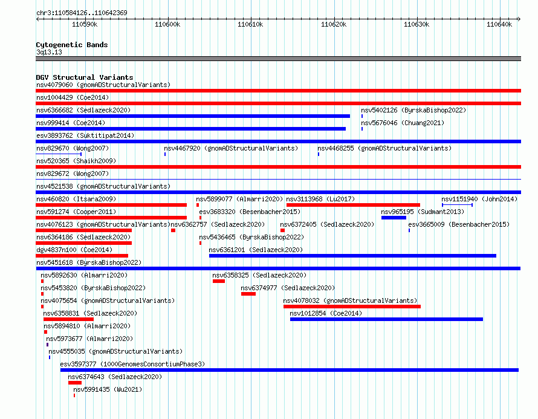
Task: Click nsv6362757 (Sedlazeck2020) label
Action: pos(218,224)
